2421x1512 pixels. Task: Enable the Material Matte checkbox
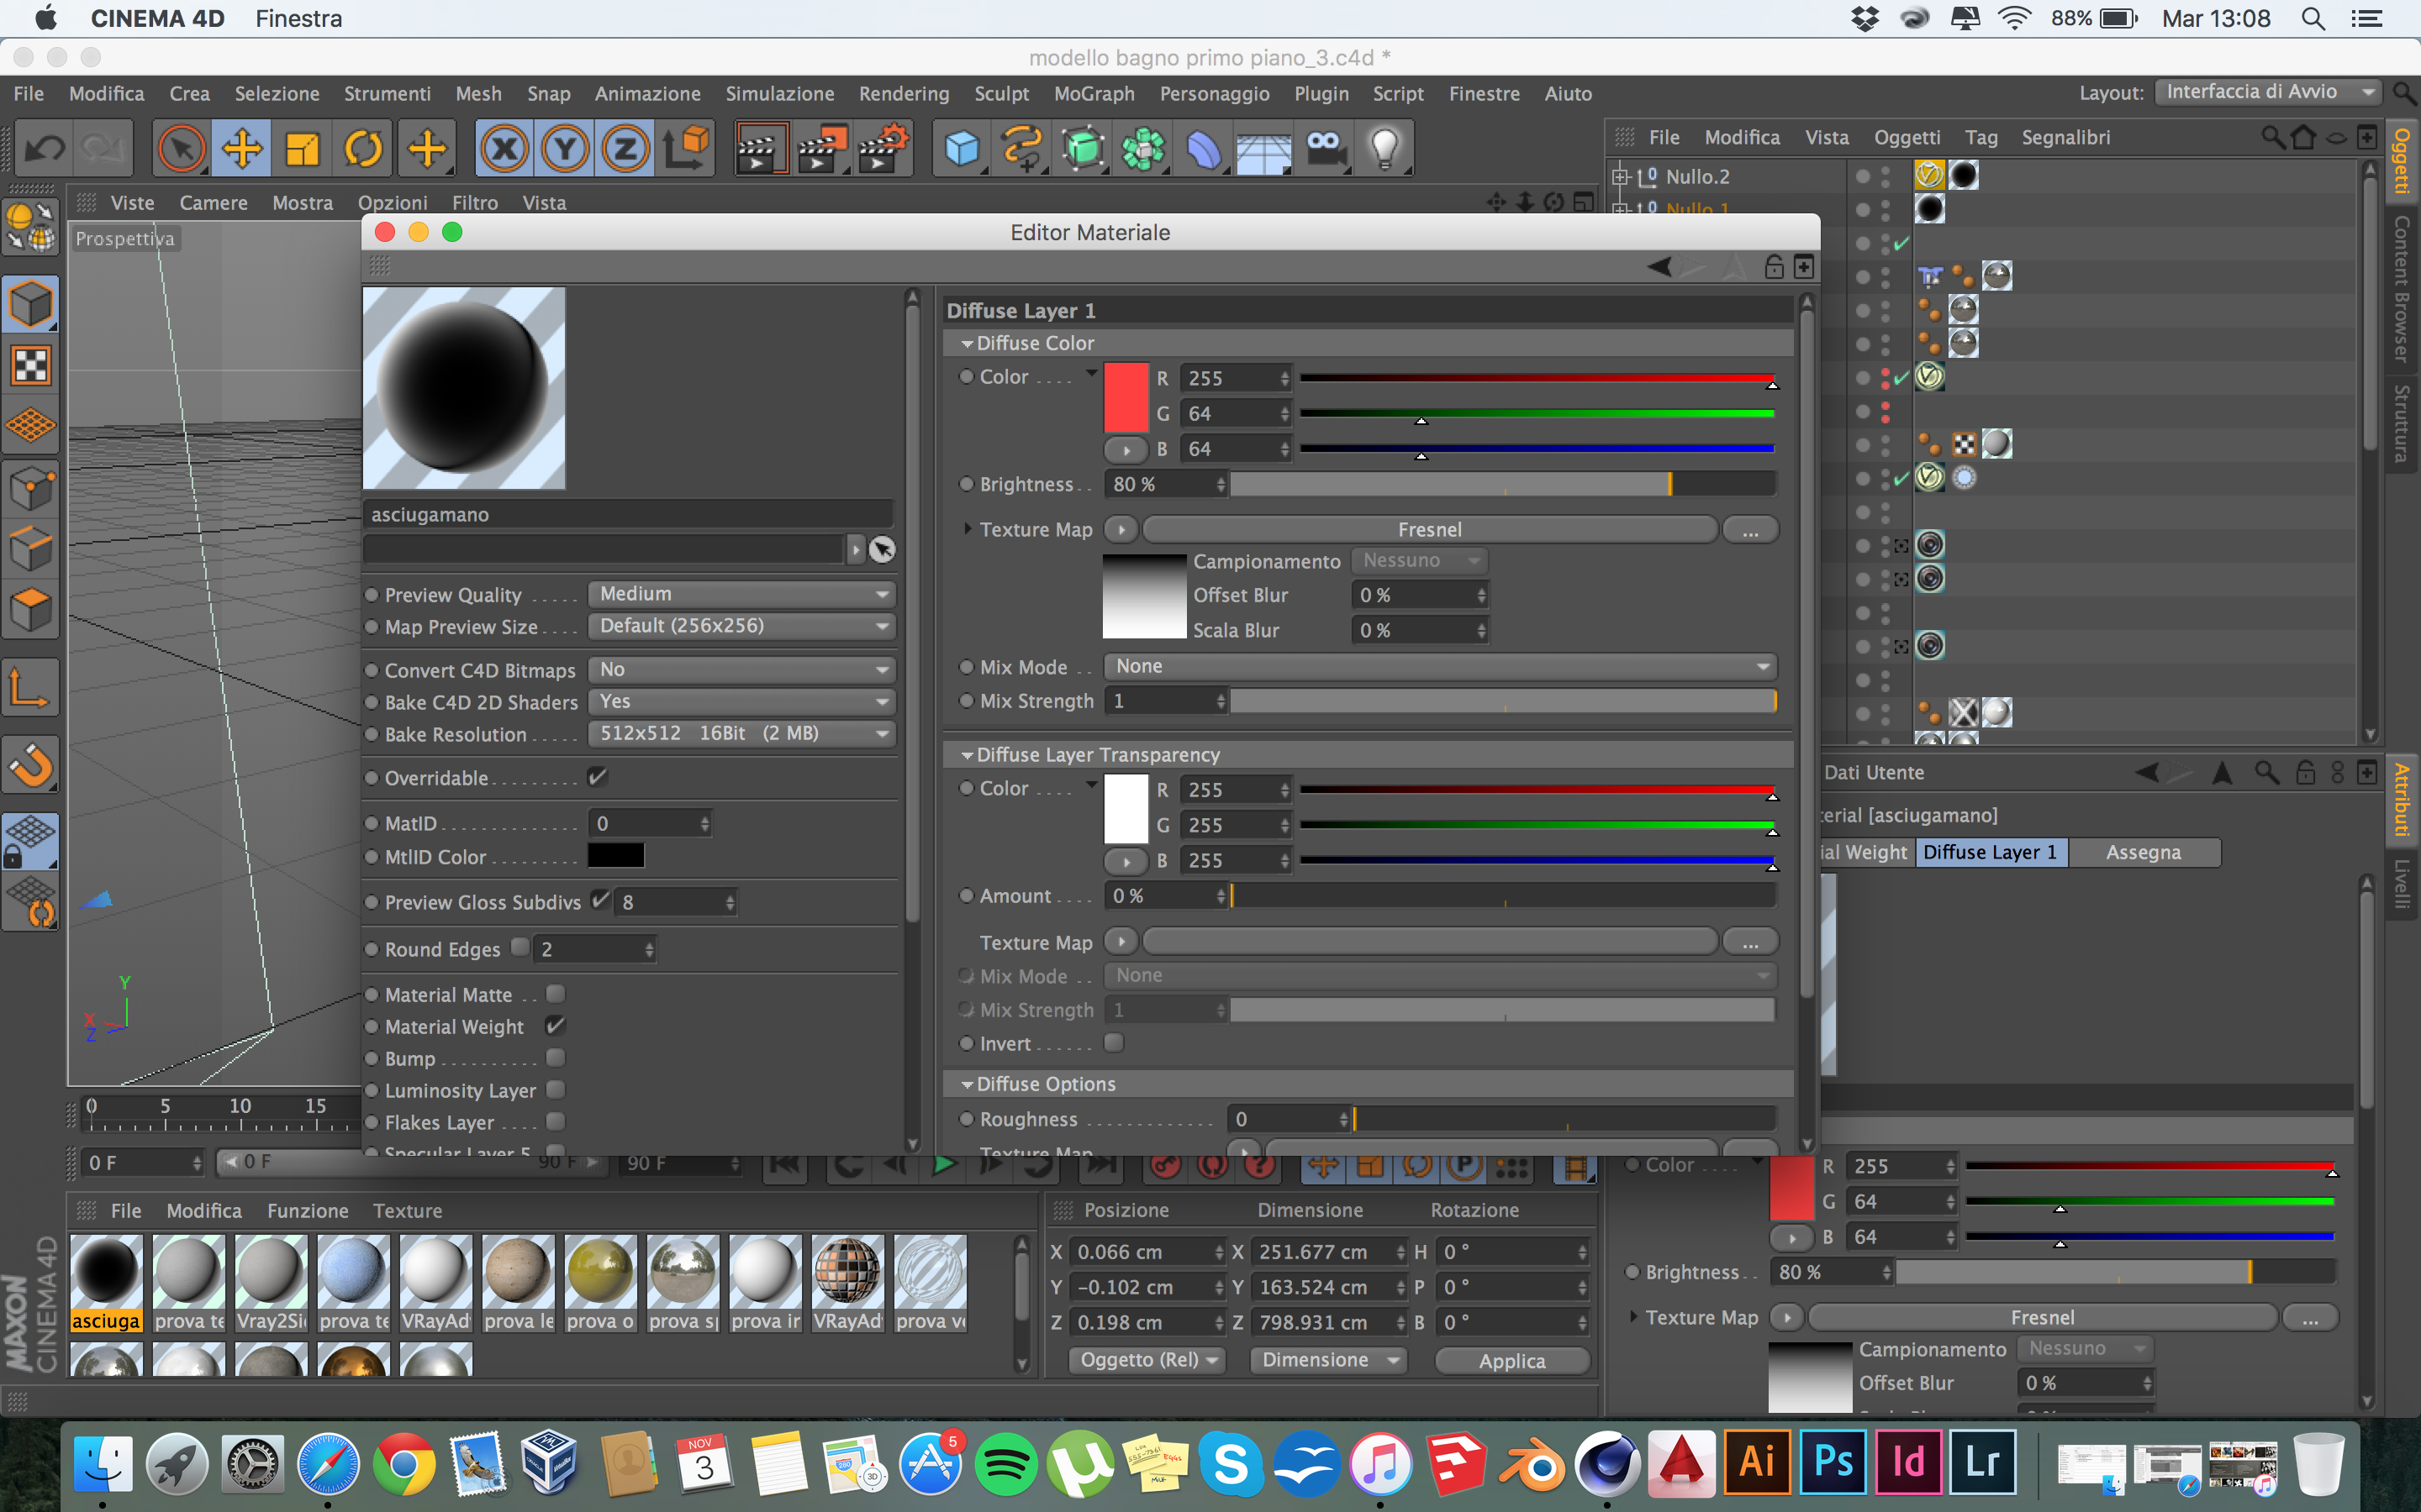556,994
